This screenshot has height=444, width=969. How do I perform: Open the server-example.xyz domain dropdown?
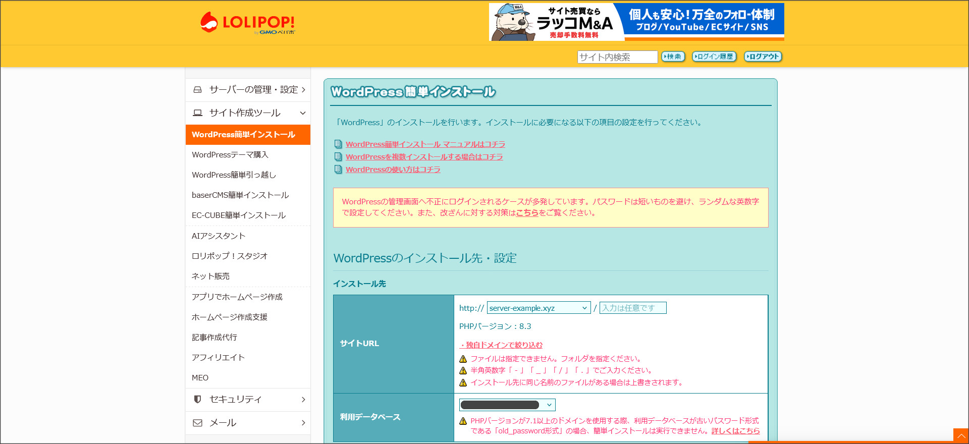click(539, 308)
